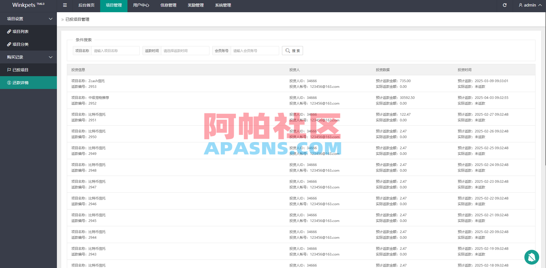Click the 搜索 button
Viewport: 546px width, 268px height.
(292, 51)
